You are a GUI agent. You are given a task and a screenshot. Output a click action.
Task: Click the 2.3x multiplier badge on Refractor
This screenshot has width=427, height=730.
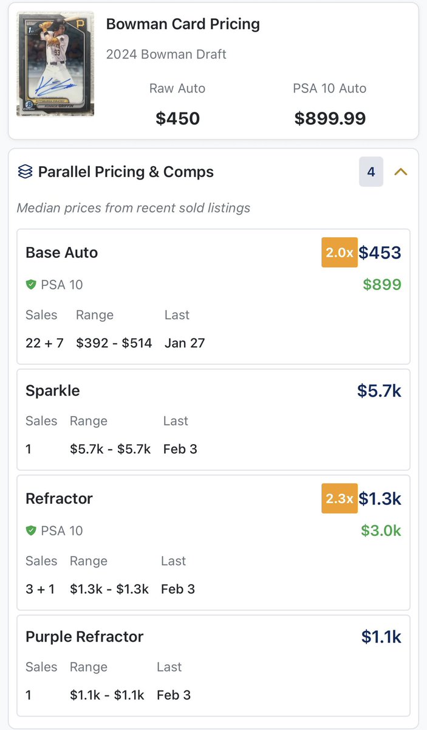pyautogui.click(x=339, y=498)
